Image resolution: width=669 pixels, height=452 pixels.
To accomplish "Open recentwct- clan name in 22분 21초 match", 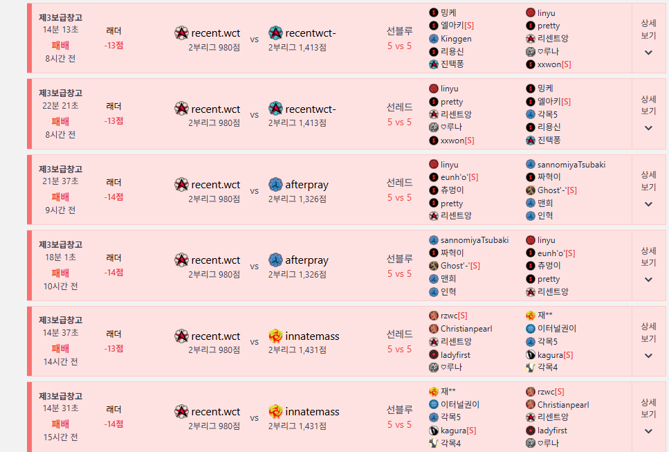I will (310, 109).
